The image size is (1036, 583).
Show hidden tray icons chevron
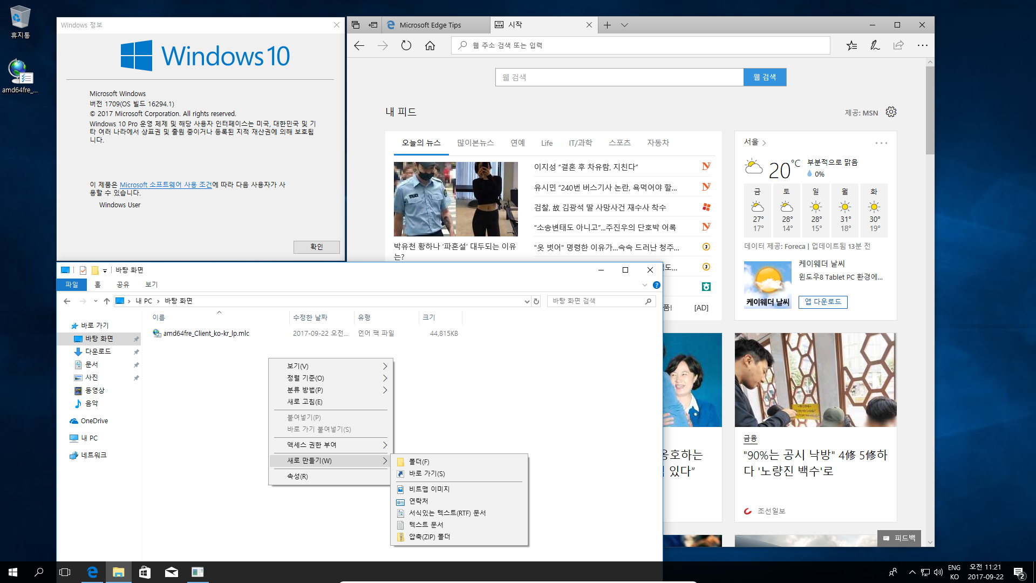912,572
